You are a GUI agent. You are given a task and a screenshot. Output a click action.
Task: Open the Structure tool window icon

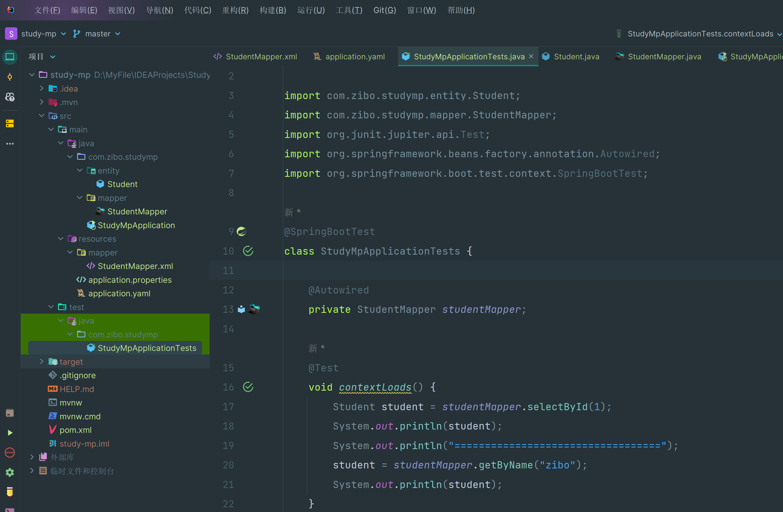coord(10,124)
